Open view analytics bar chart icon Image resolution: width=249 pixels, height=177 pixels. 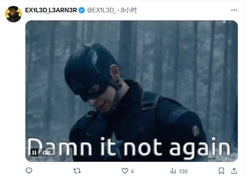(173, 171)
